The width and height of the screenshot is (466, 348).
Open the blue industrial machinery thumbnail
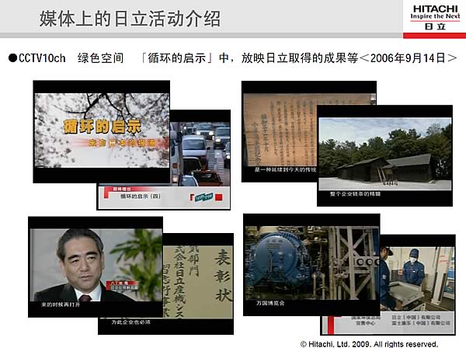click(311, 263)
